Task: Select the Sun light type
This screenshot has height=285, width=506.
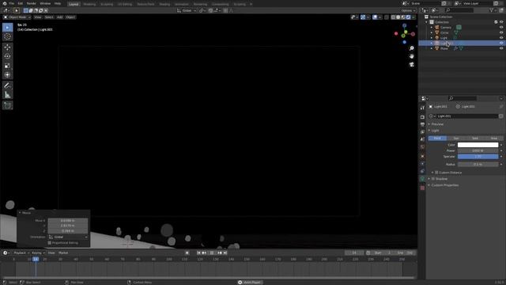Action: (456, 138)
